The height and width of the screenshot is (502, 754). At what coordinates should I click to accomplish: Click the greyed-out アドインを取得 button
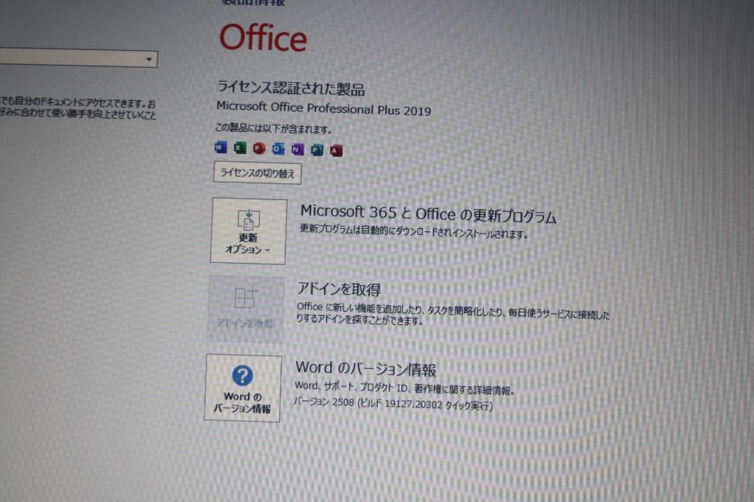pos(245,309)
